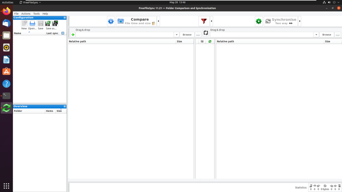Launch Rhythmbox from the dock
This screenshot has width=342, height=192.
[6, 47]
